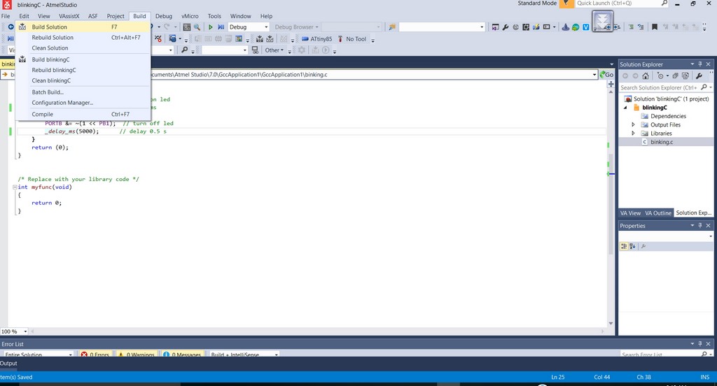This screenshot has height=386, width=717.
Task: Open Solution Explorer Properties wrench icon
Action: click(699, 76)
